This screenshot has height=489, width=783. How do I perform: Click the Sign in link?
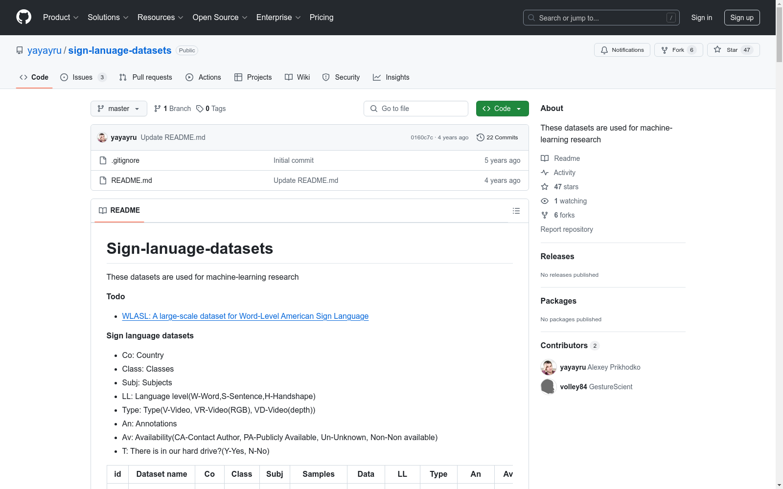701,18
